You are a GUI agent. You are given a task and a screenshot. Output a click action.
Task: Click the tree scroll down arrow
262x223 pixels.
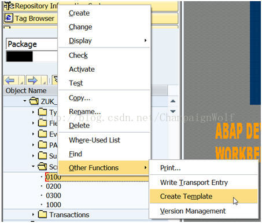(x=173, y=111)
